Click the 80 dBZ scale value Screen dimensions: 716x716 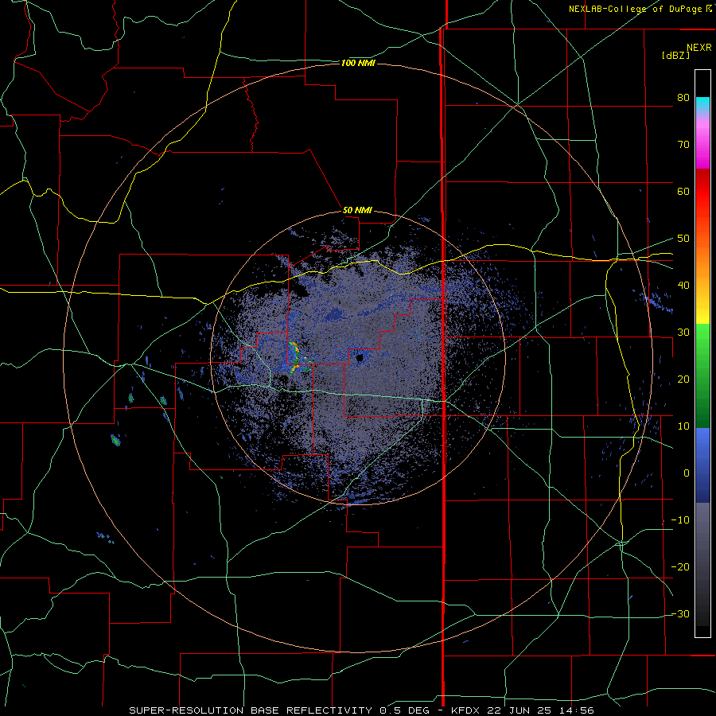(683, 98)
